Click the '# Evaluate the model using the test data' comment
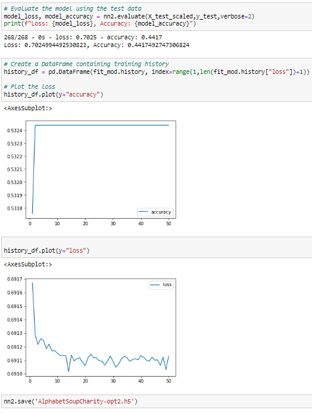Viewport: 312px width, 413px height. click(x=73, y=9)
